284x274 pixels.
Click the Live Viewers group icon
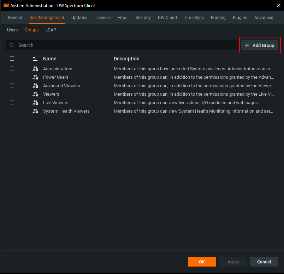[x=35, y=103]
